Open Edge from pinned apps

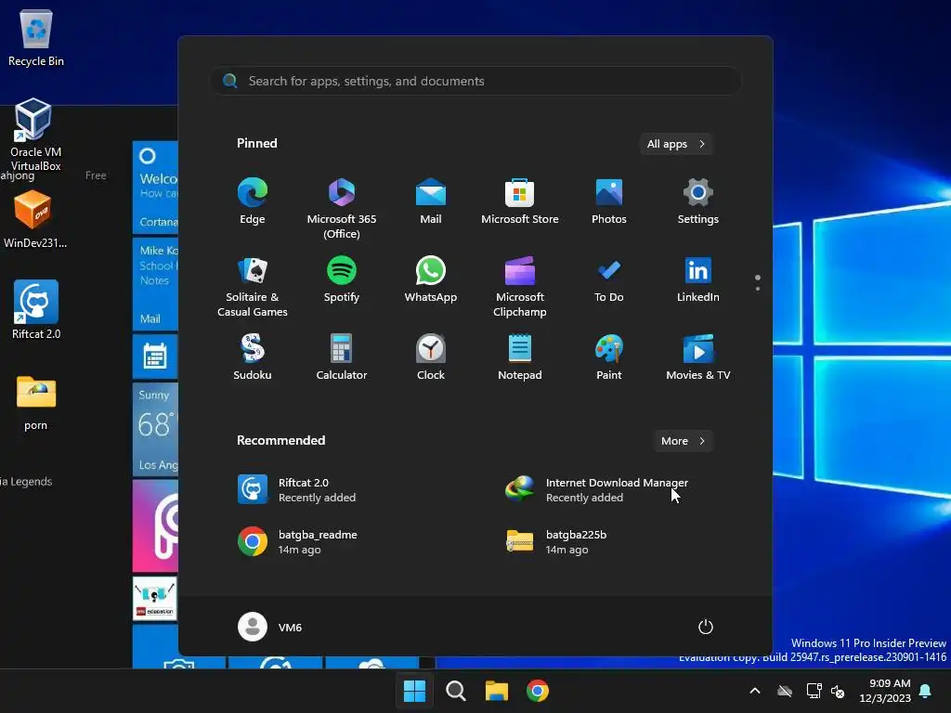(x=253, y=202)
